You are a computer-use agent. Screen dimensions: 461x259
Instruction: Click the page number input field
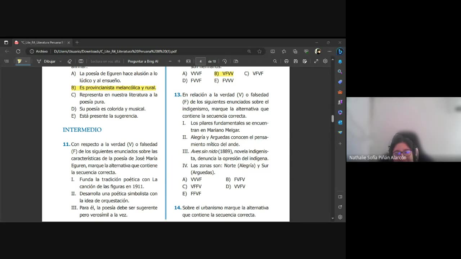[201, 61]
